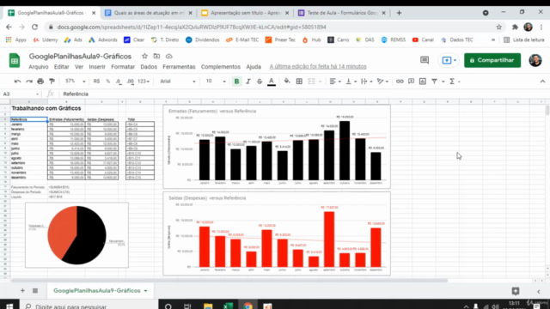Open font size 10 dropdown

[x=216, y=82]
